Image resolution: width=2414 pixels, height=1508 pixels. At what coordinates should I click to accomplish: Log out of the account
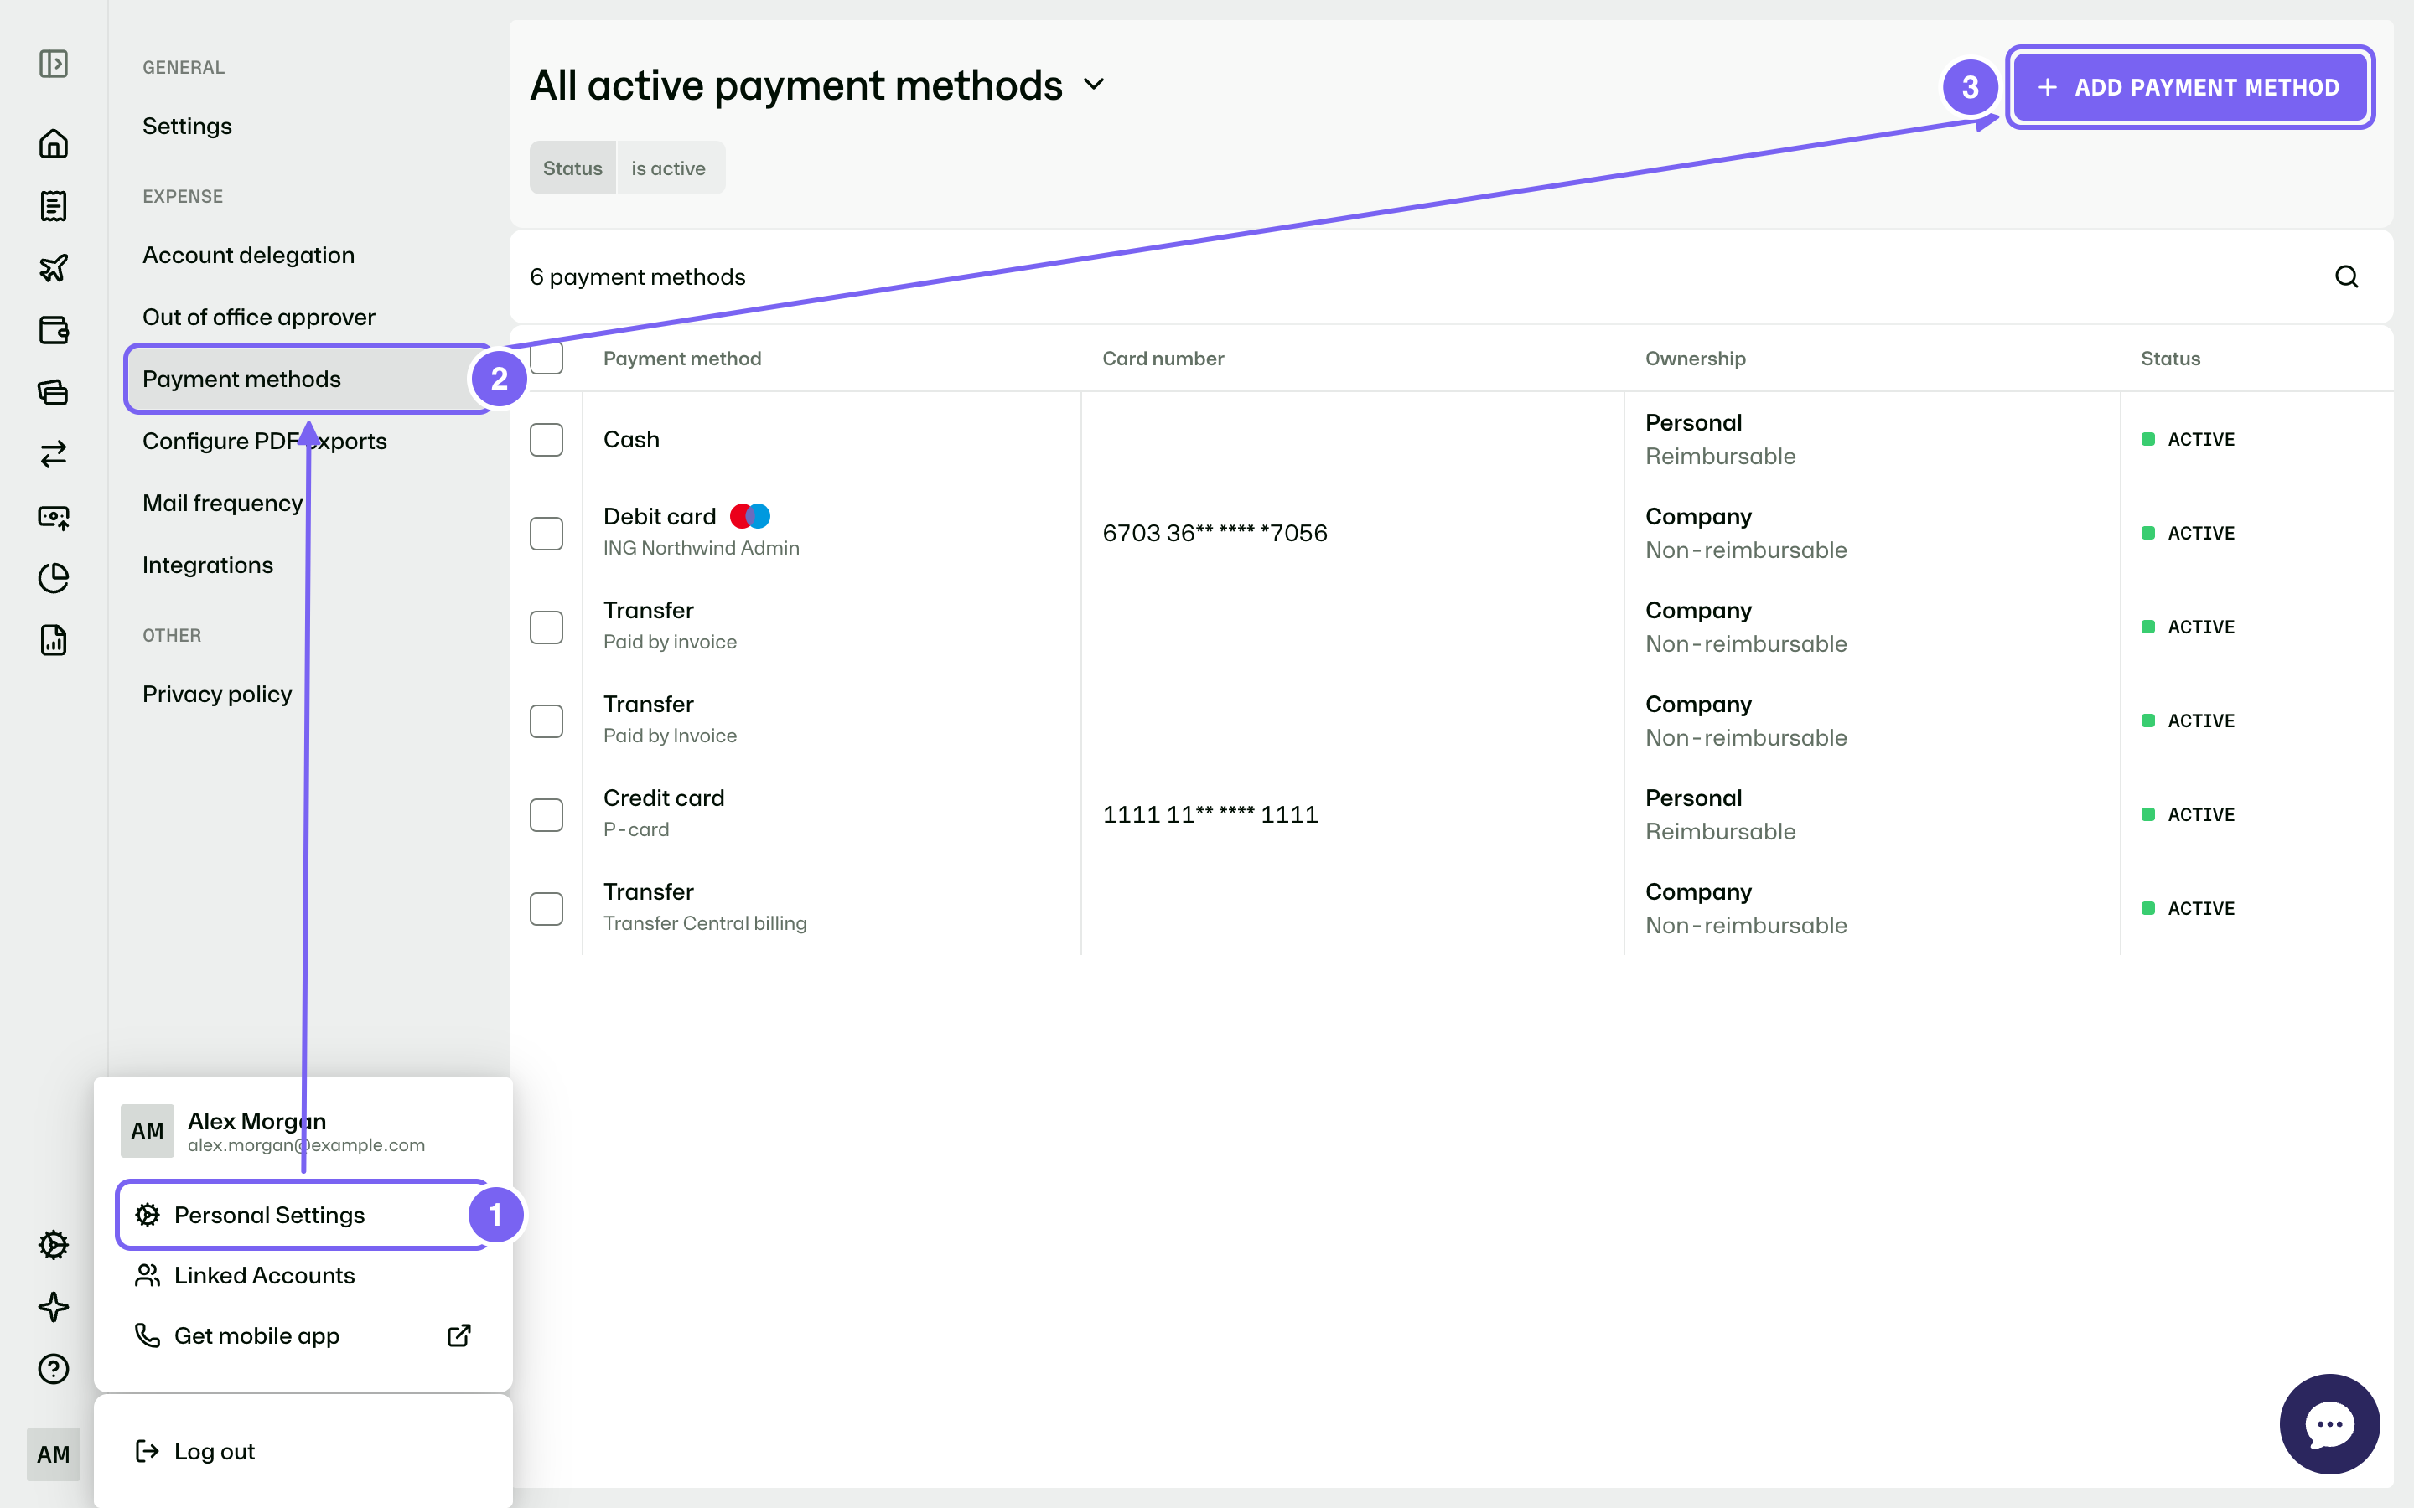(195, 1451)
